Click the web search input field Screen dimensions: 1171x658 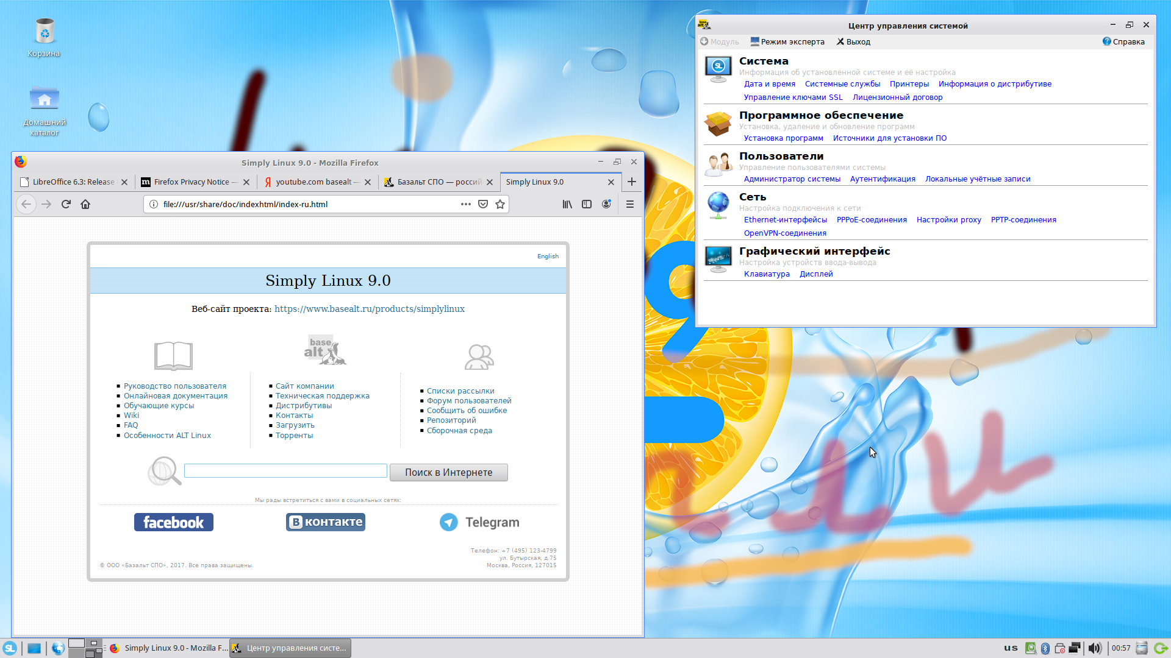pyautogui.click(x=285, y=471)
